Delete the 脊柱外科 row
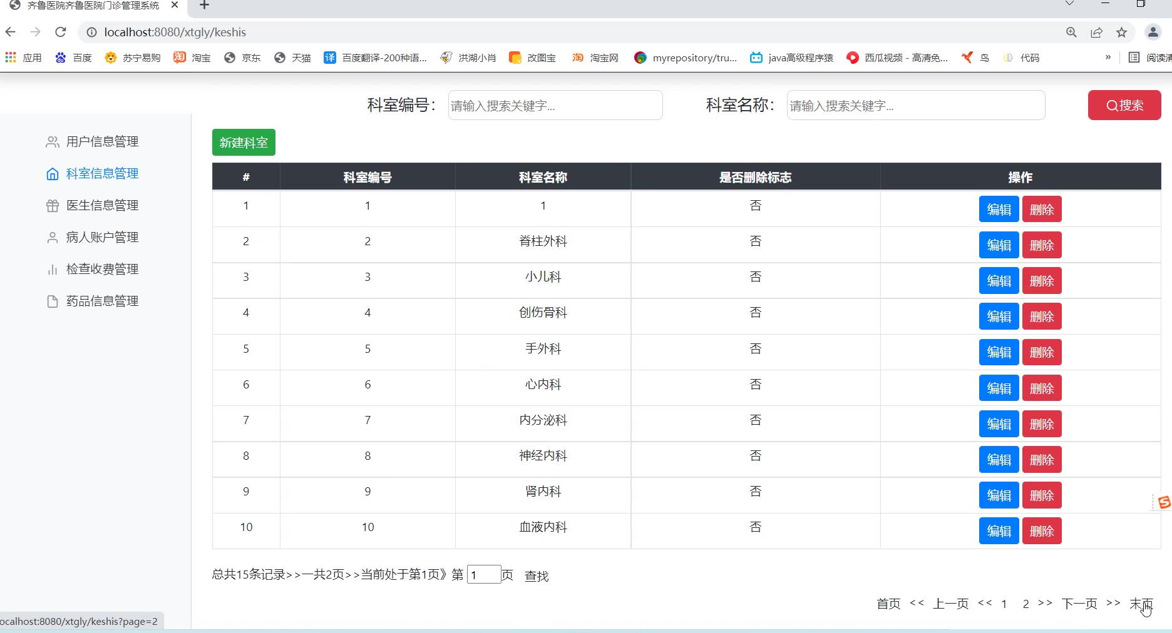The height and width of the screenshot is (633, 1172). [x=1042, y=245]
